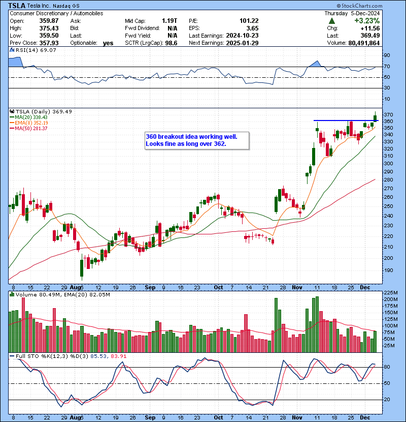Click the 225M volume axis label
This screenshot has width=406, height=422.
[x=390, y=292]
